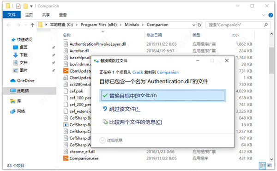Open the blue help icon
The width and height of the screenshot is (277, 171).
[x=271, y=15]
